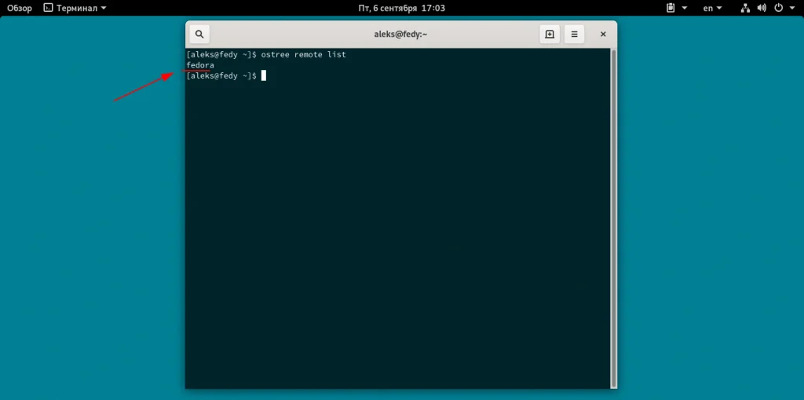The height and width of the screenshot is (400, 804).
Task: Click the terminal vertical scrollbar
Action: pyautogui.click(x=613, y=218)
